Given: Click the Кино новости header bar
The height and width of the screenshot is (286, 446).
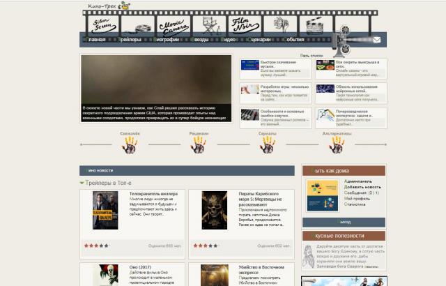Looking at the screenshot, I should point(187,170).
